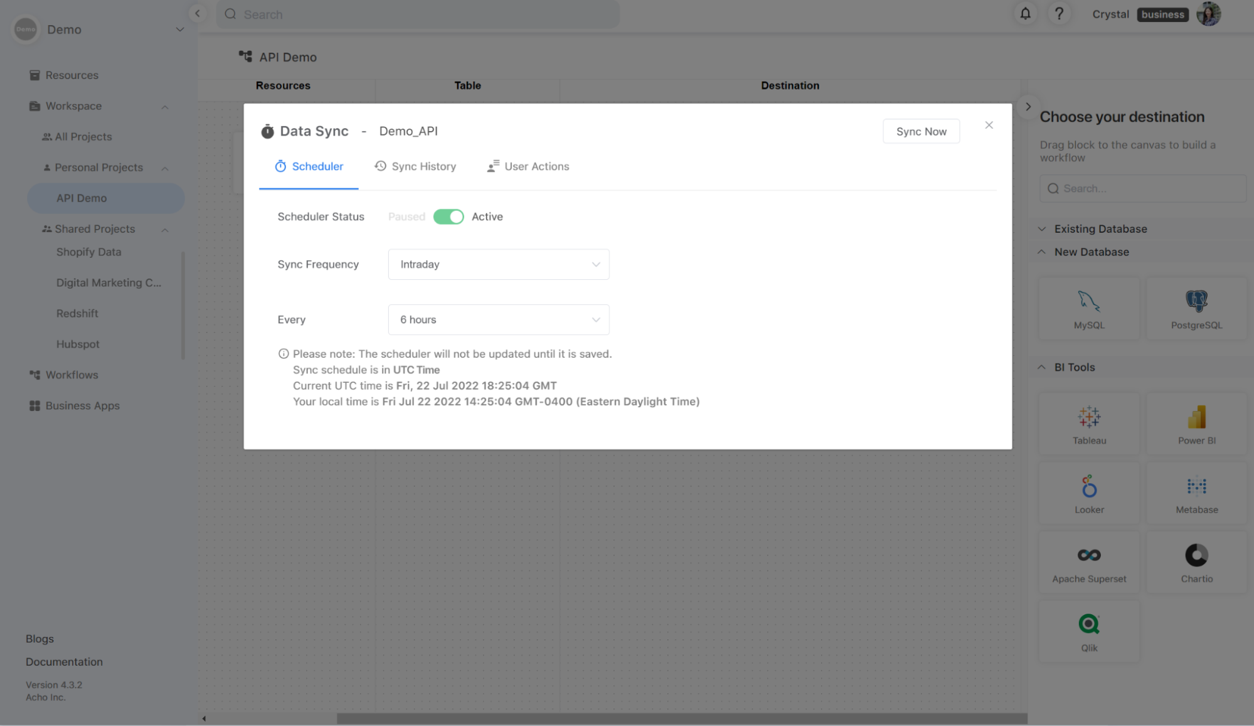Toggle the Scheduler Status switch
Image resolution: width=1254 pixels, height=726 pixels.
coord(448,216)
